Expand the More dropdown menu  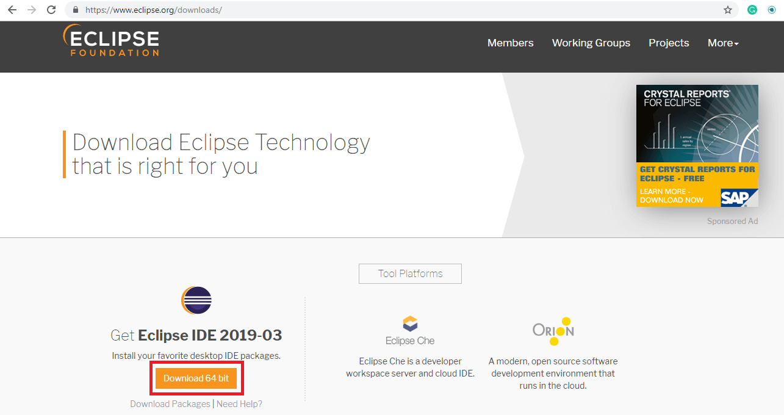[723, 43]
